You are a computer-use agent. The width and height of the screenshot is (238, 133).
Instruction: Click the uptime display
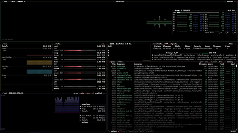(8, 40)
